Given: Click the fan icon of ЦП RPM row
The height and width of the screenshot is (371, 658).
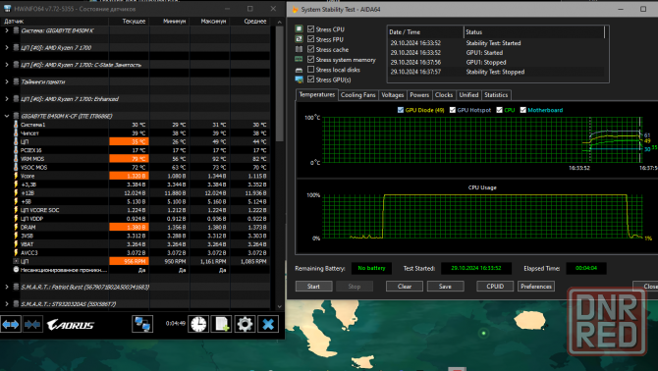Looking at the screenshot, I should point(16,261).
